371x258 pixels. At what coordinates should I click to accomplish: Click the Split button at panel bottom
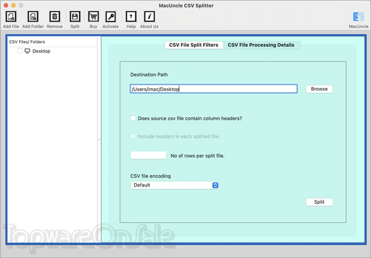319,202
